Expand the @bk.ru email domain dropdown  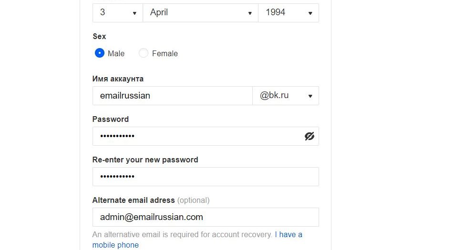tap(286, 96)
